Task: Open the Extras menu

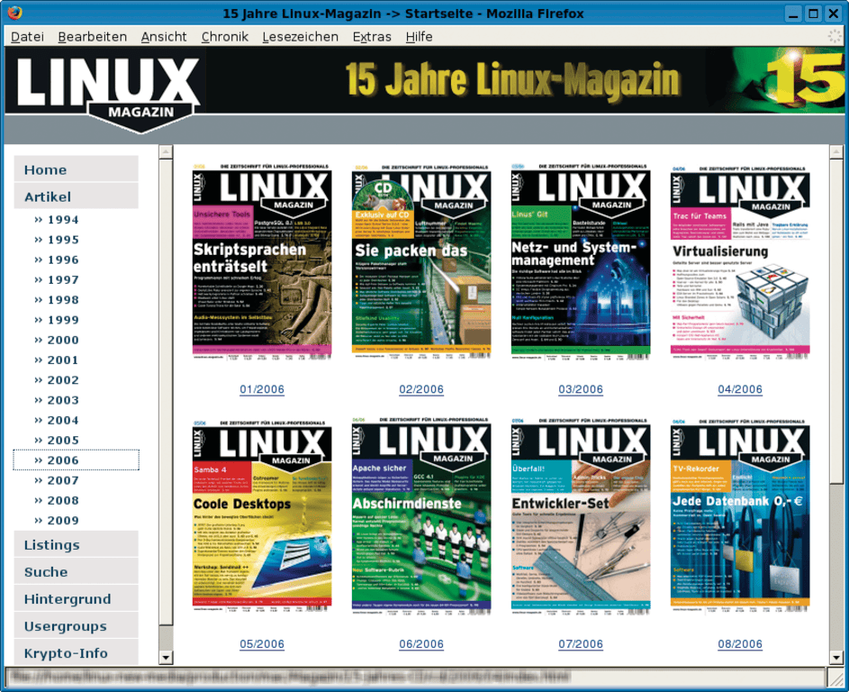Action: (x=372, y=37)
